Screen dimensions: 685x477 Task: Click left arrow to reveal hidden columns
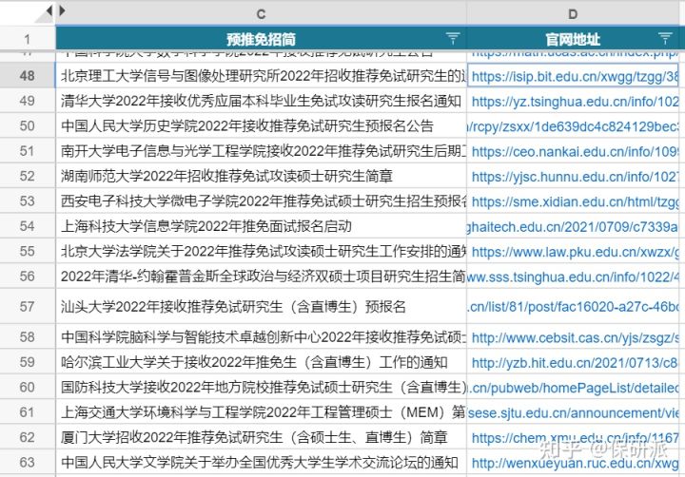point(49,11)
